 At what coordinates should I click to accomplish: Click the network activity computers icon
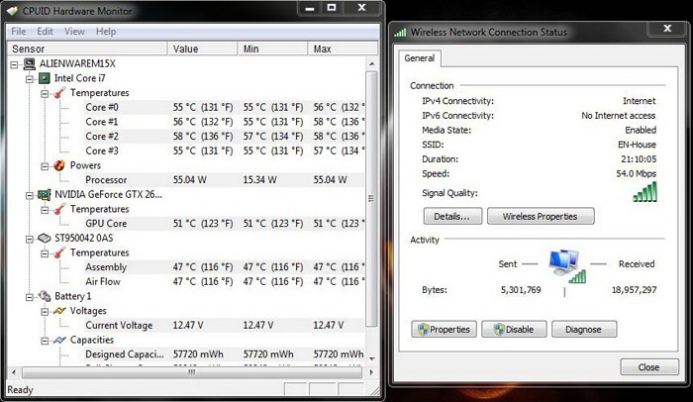[562, 265]
